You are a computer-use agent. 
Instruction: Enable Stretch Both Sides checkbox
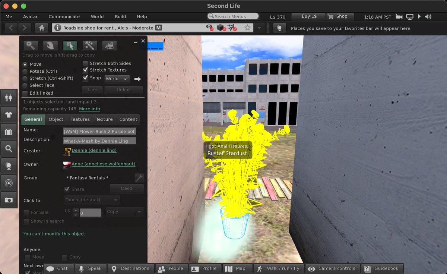[85, 63]
